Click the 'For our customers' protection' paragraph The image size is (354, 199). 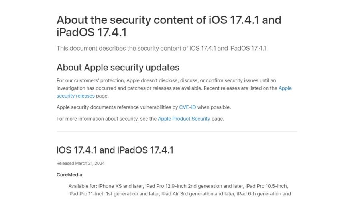174,88
